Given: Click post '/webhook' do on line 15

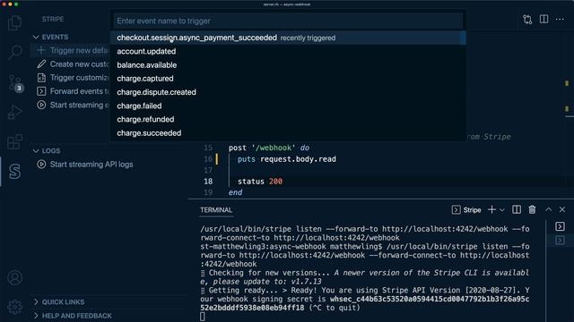Looking at the screenshot, I should click(269, 148).
